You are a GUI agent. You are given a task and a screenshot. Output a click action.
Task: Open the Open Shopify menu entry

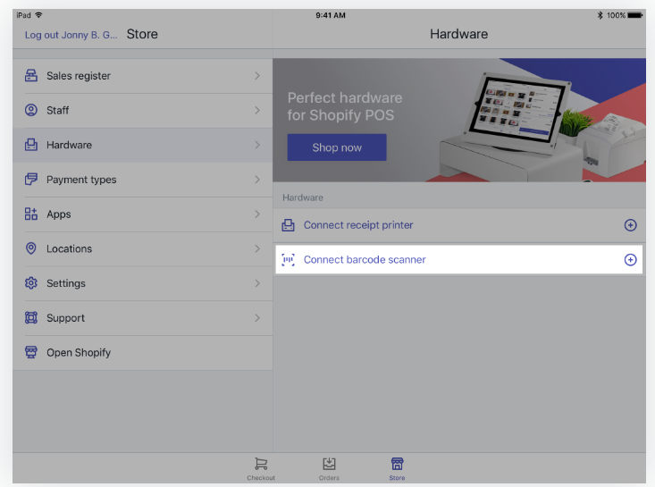(142, 352)
